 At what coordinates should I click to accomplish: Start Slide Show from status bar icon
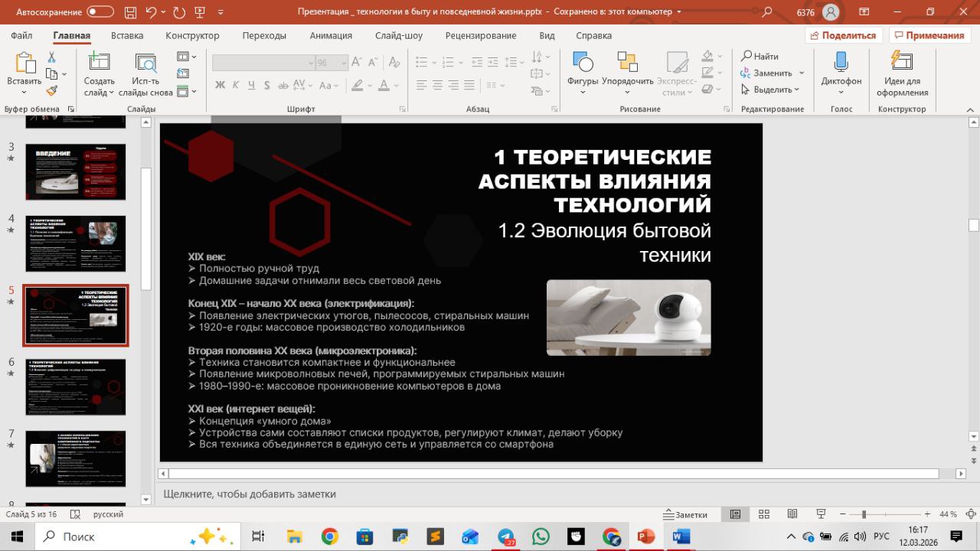(x=821, y=514)
